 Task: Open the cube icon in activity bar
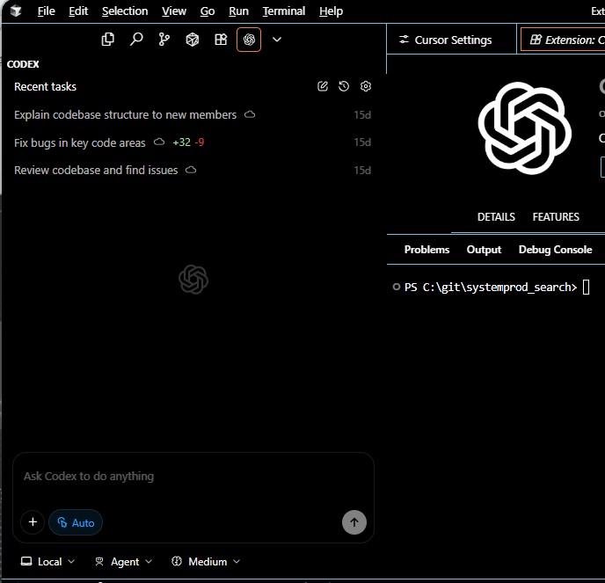[x=193, y=40]
